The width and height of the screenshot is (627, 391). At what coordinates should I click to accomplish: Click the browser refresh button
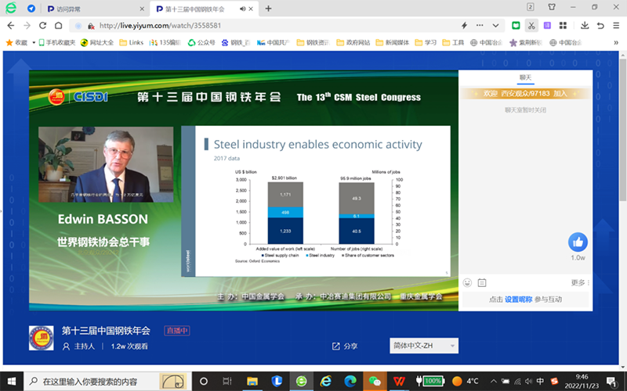(x=45, y=25)
